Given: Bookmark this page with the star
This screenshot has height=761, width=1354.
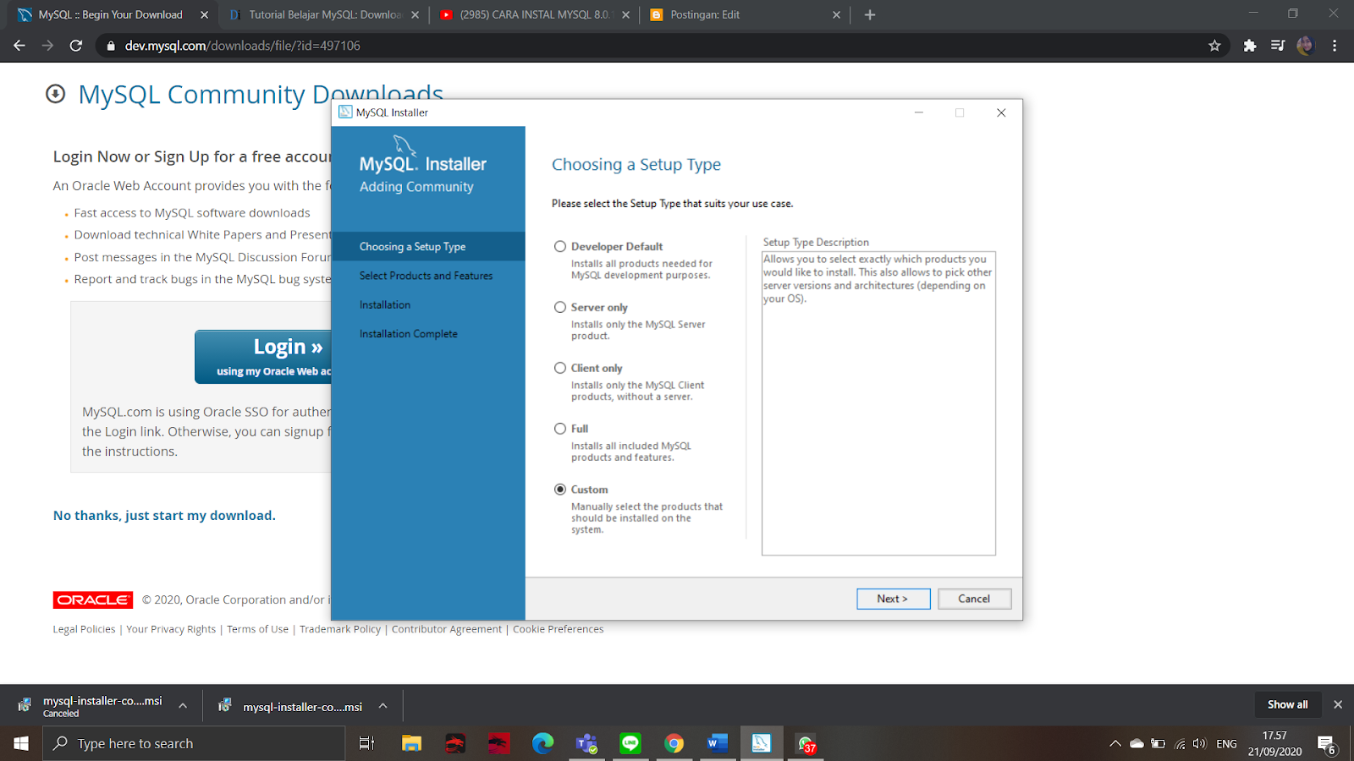Looking at the screenshot, I should tap(1214, 46).
